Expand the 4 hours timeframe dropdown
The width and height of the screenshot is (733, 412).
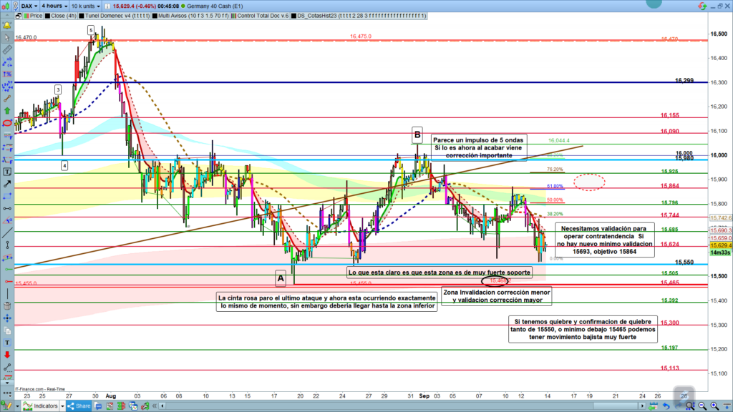point(55,4)
